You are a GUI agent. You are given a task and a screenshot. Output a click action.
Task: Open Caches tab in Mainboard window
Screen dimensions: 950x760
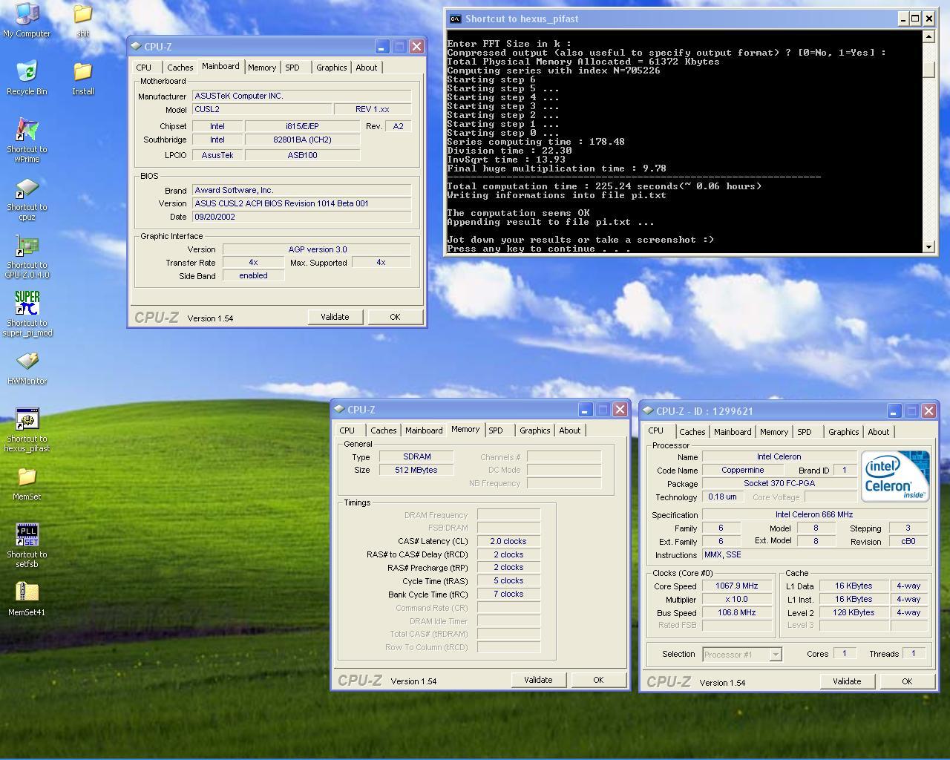[180, 68]
